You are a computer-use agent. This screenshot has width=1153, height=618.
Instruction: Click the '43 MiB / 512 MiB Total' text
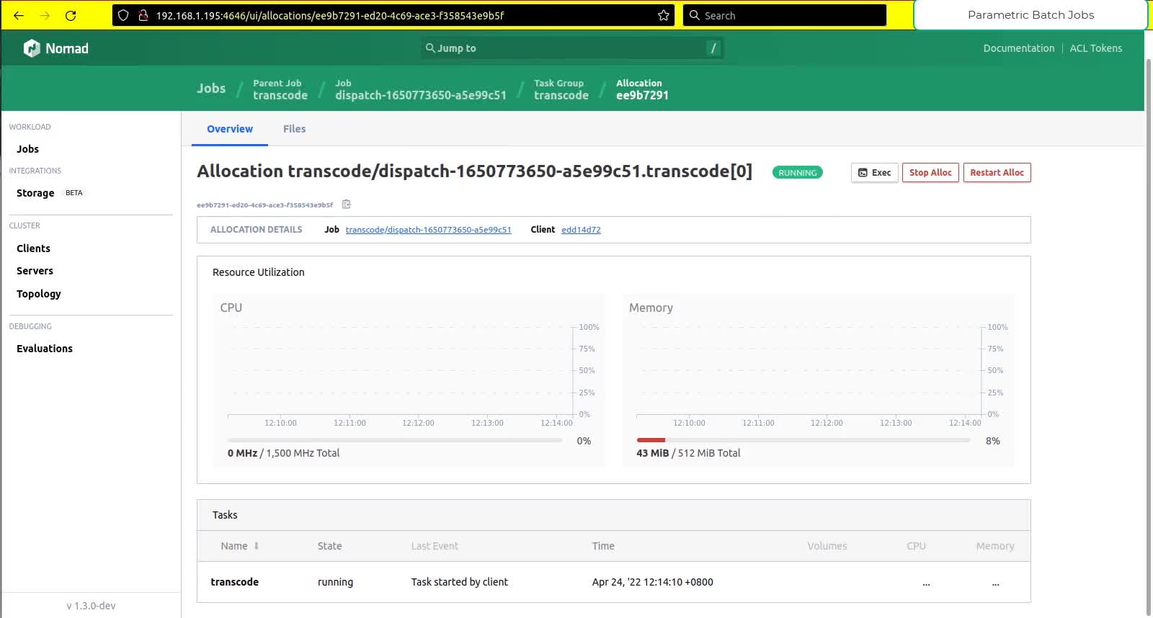688,453
